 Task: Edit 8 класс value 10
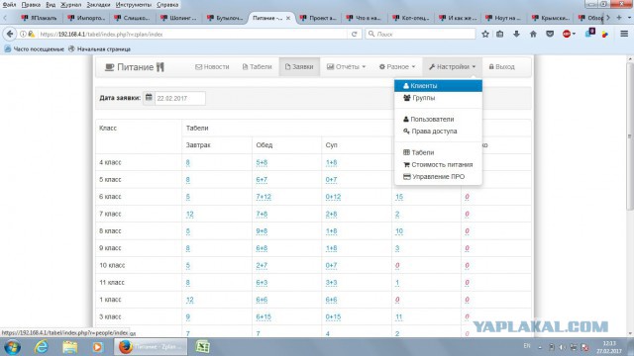pyautogui.click(x=399, y=231)
